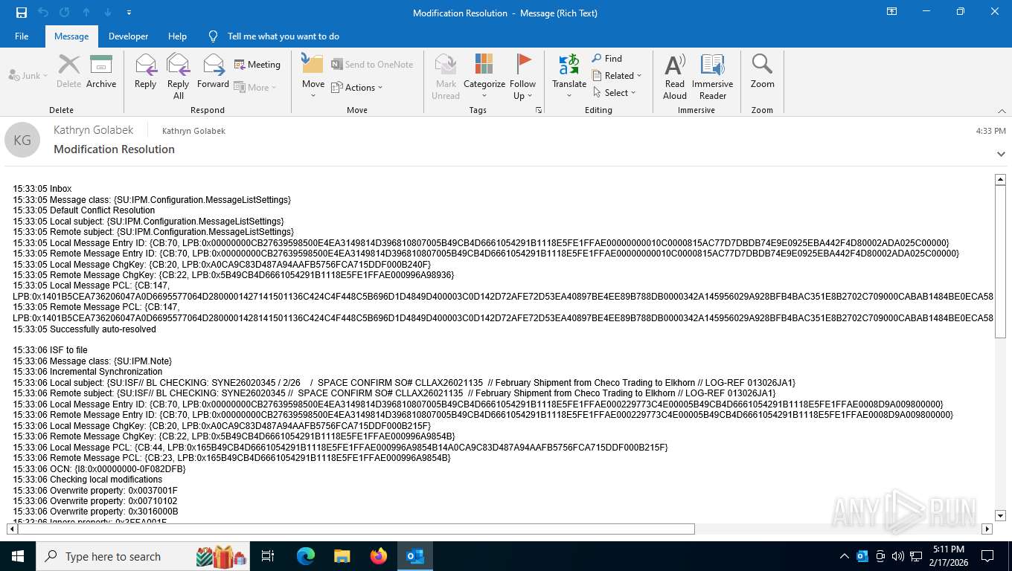
Task: Save the message using Save icon
Action: click(21, 13)
